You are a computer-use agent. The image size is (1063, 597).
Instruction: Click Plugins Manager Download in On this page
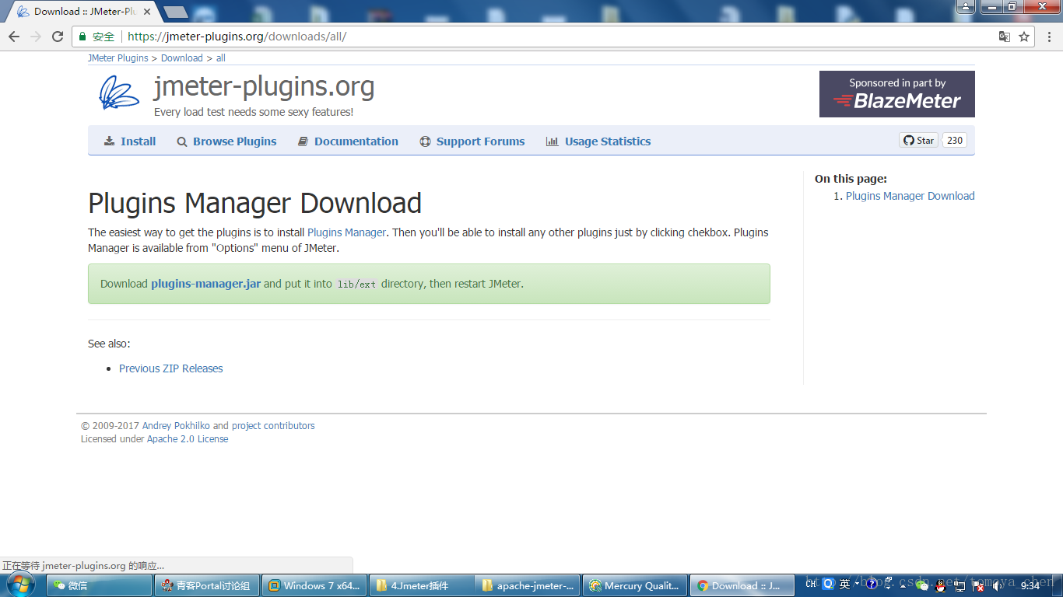(910, 196)
